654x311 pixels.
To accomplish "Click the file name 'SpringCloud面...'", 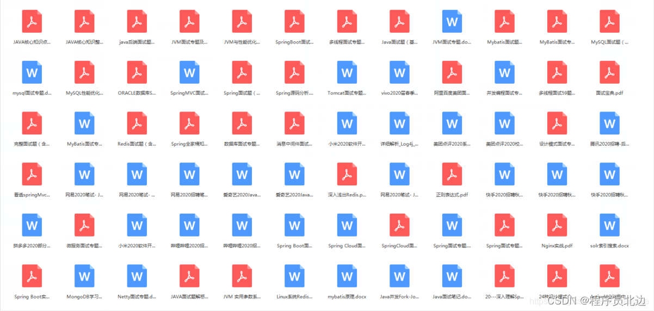I will (400, 246).
